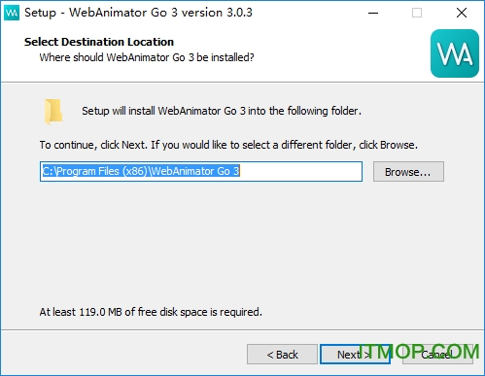Go to previous step with Back
The width and height of the screenshot is (485, 376).
coord(282,355)
